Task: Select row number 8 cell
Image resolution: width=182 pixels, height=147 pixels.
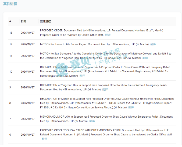Action: tap(10, 103)
